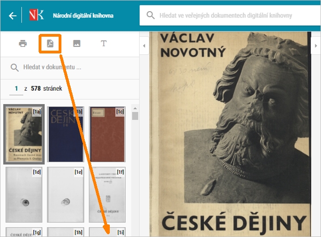Click the document search magnifier icon
This screenshot has height=237, width=321.
pos(14,67)
